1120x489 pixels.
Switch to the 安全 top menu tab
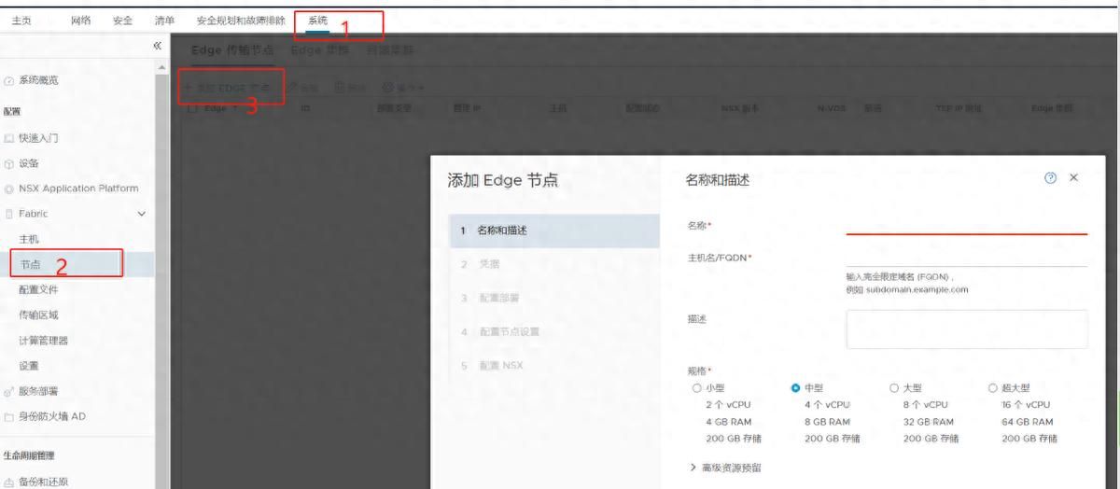121,21
